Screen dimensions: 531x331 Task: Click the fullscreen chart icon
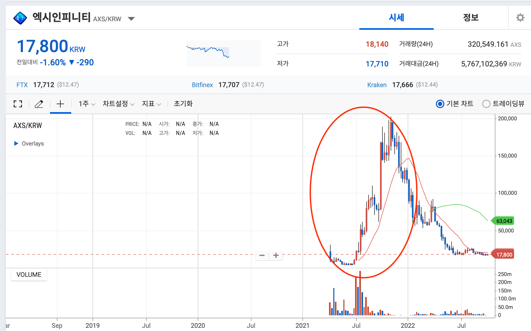[18, 104]
